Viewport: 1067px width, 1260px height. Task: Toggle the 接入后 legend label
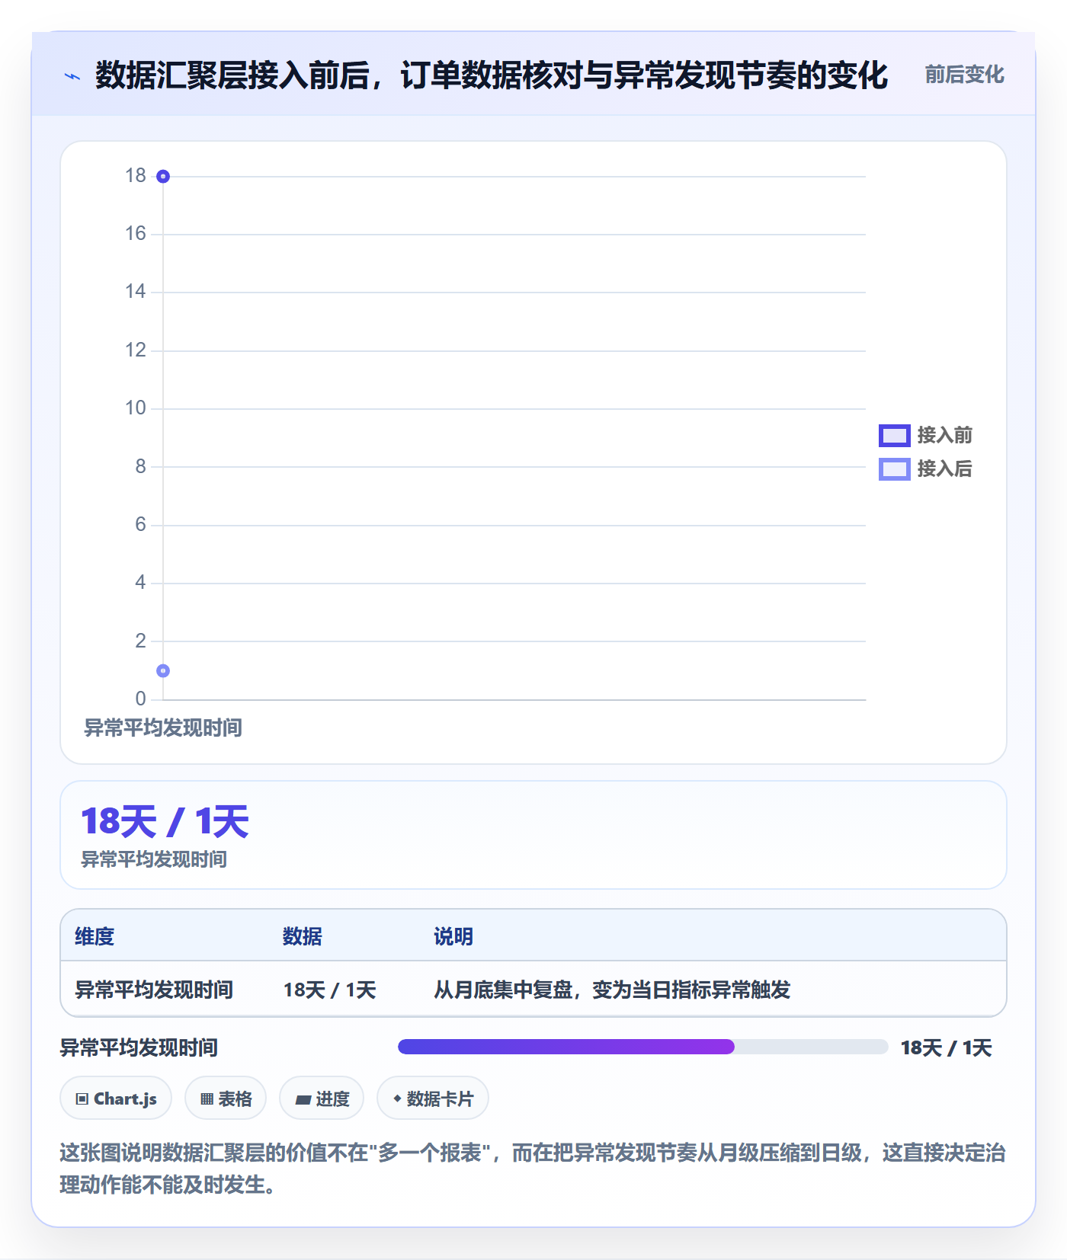click(x=944, y=469)
